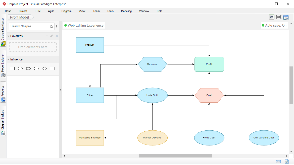The image size is (294, 165).
Task: Click the horizontal scrollbar thumb
Action: [175, 156]
